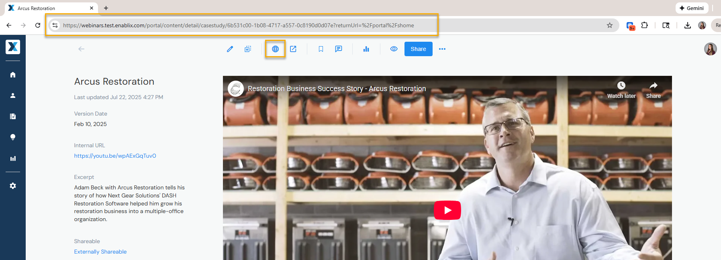Click the YouTube channel logo on the video
Screen dimensions: 721x260
pyautogui.click(x=236, y=89)
